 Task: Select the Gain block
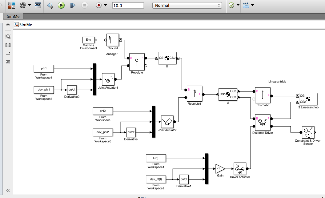[220, 168]
